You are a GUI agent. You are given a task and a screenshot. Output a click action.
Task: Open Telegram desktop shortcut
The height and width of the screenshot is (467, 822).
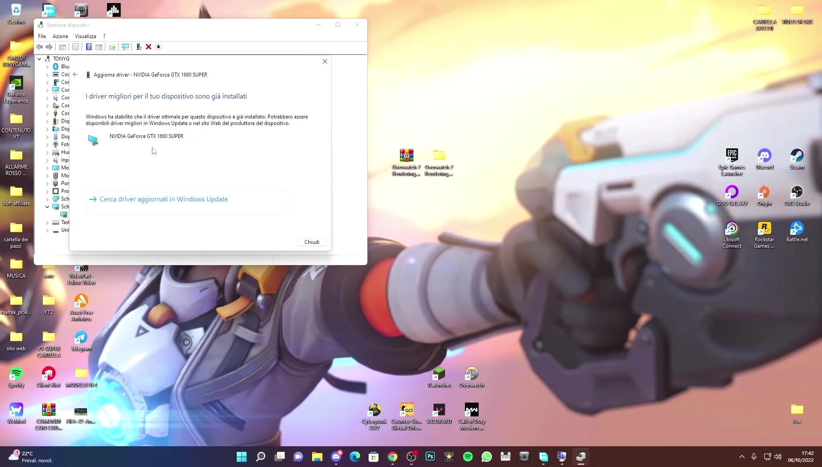point(81,341)
